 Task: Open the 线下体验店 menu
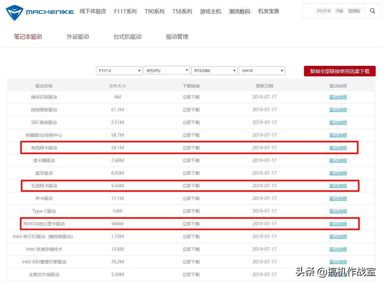93,11
